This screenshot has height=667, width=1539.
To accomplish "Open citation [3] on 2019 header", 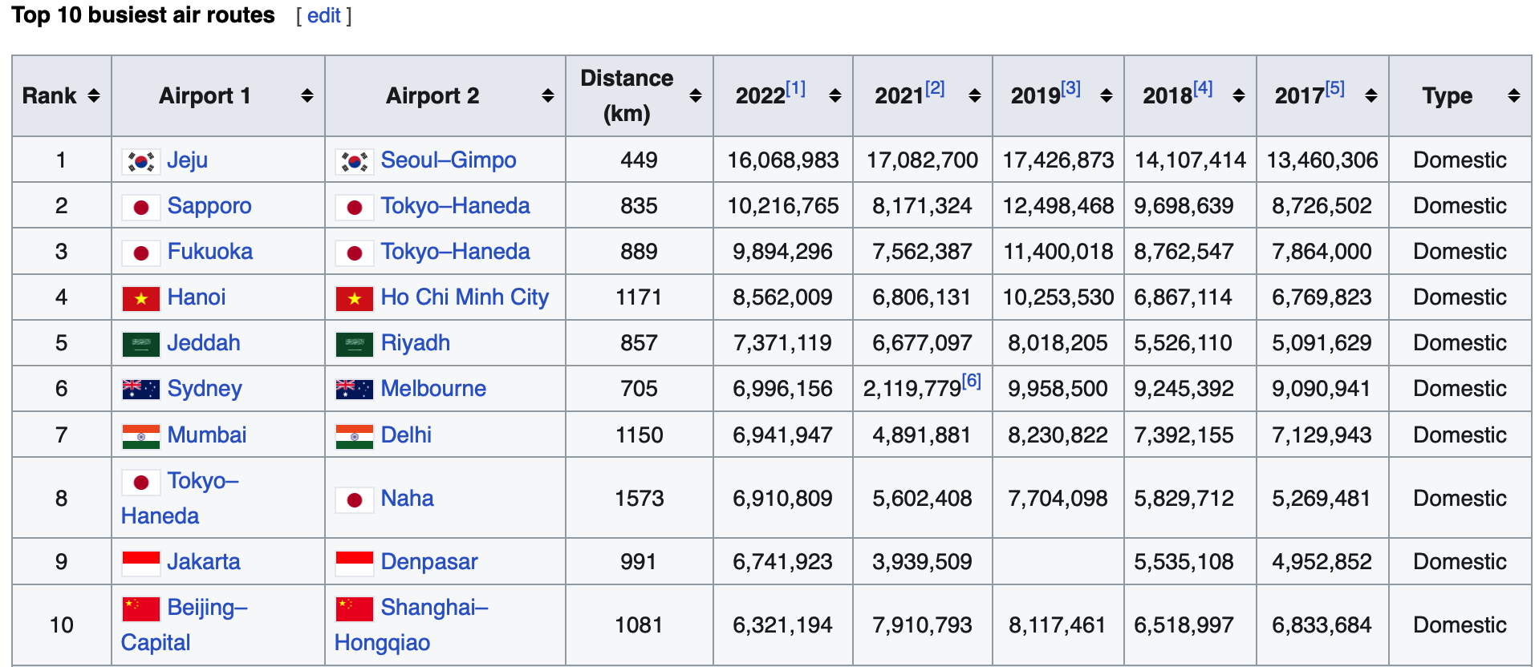I will 1070,88.
